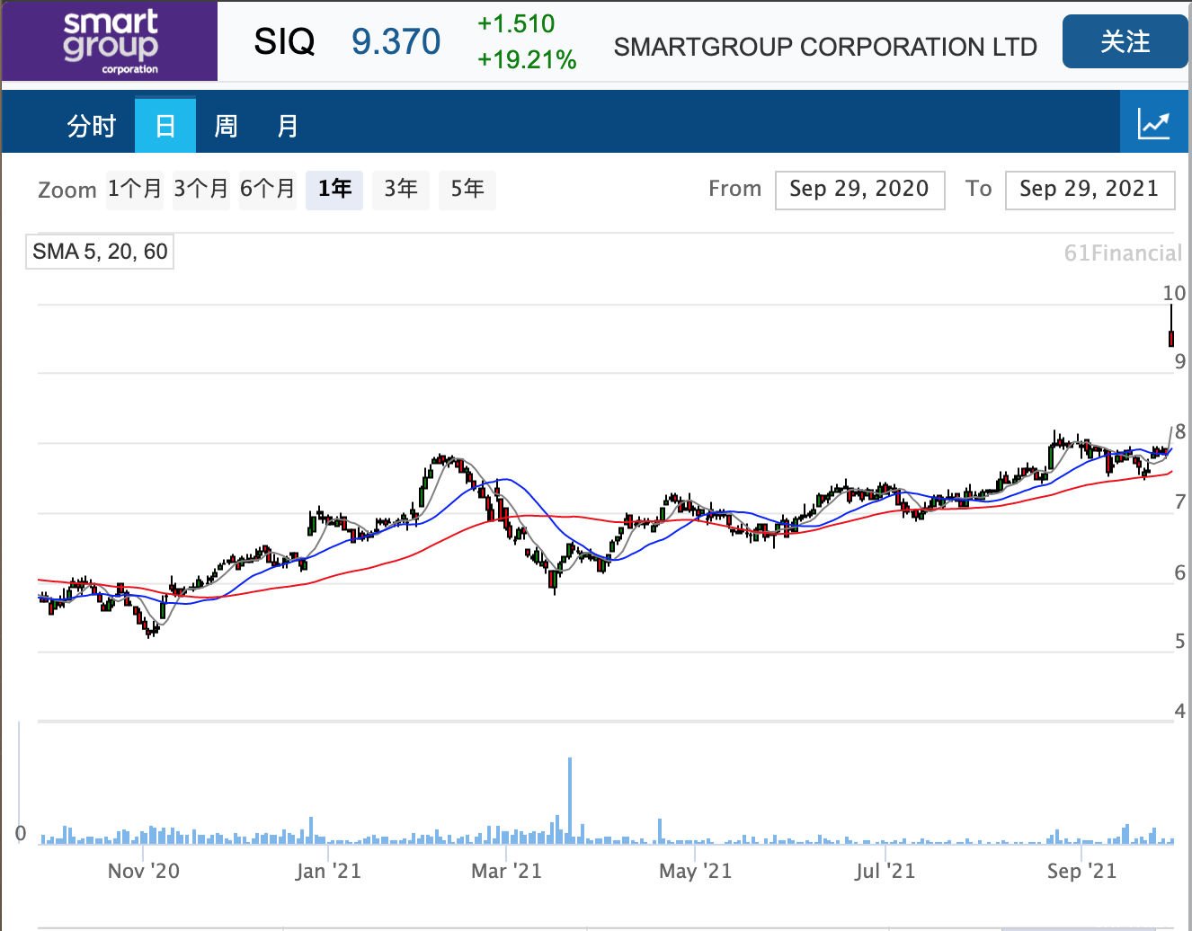Set zoom to 1个月
This screenshot has height=931, width=1192.
click(x=135, y=189)
